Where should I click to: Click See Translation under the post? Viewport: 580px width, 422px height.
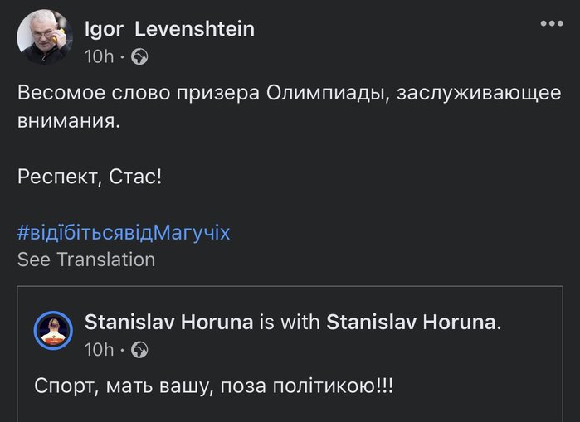(x=86, y=260)
